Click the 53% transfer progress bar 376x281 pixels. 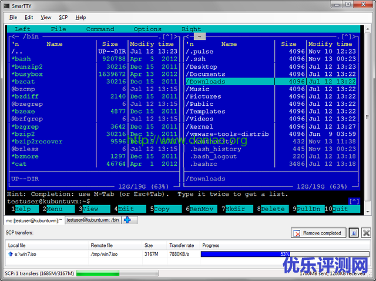(x=284, y=254)
